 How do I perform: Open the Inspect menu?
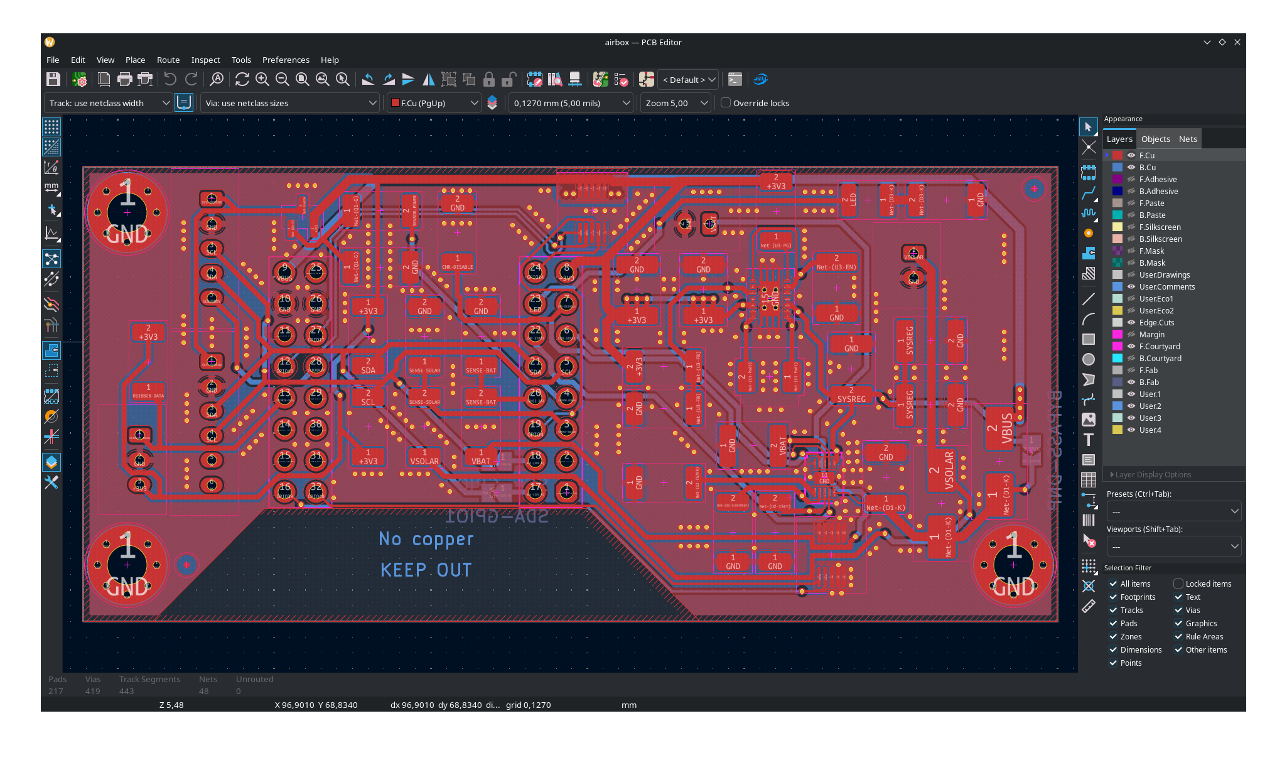pos(205,60)
